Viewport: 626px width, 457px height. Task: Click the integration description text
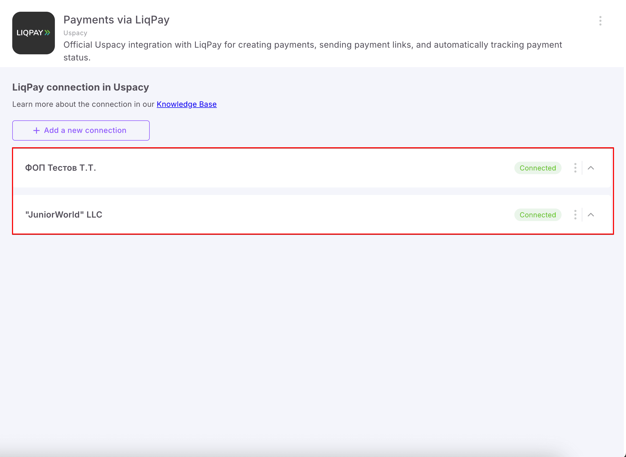click(x=312, y=51)
